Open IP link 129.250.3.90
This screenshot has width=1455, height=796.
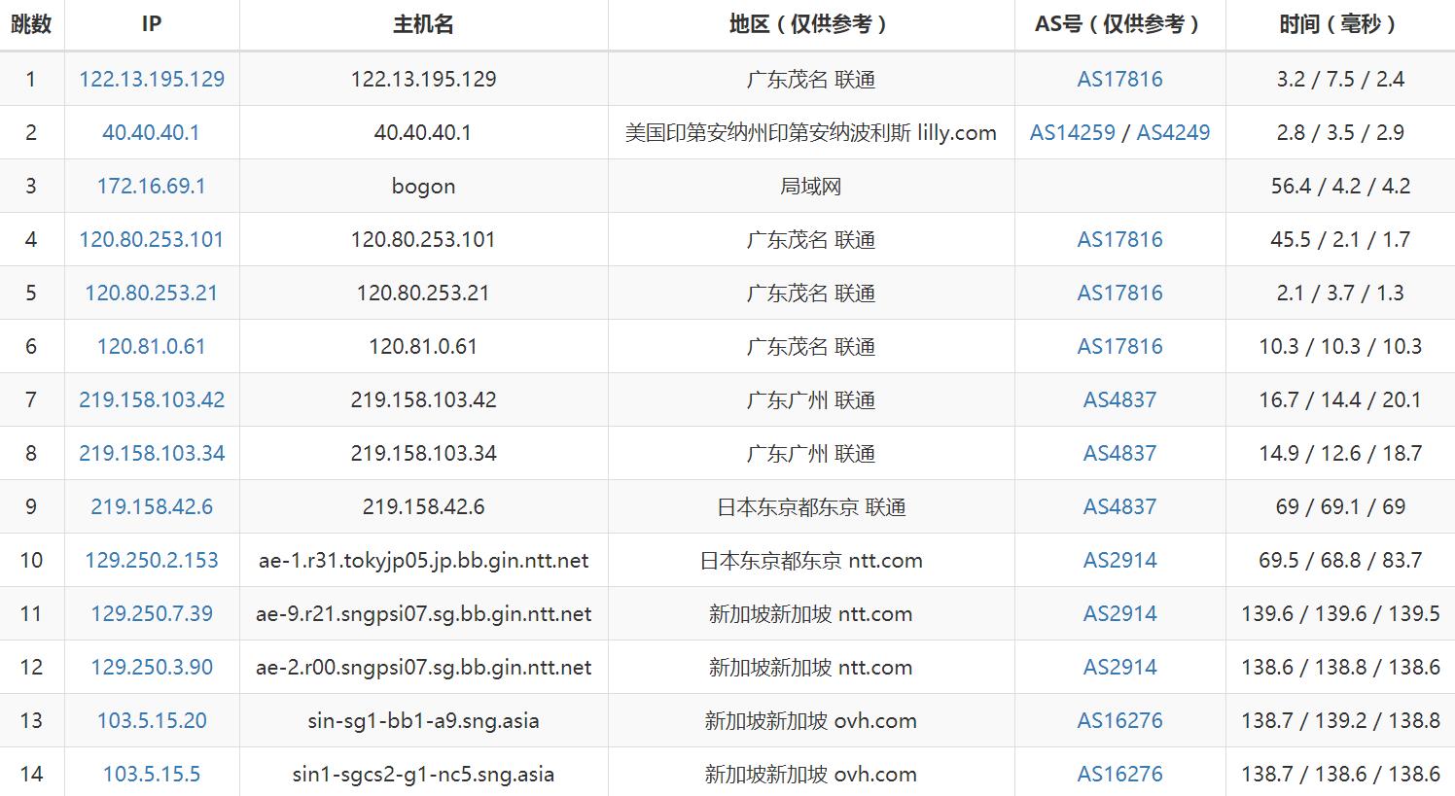pyautogui.click(x=152, y=667)
